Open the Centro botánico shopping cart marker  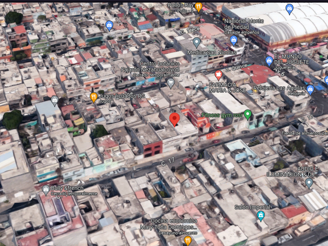coord(171,83)
